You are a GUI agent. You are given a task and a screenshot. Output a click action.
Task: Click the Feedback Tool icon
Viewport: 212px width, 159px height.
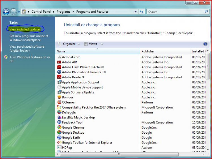[59, 122]
